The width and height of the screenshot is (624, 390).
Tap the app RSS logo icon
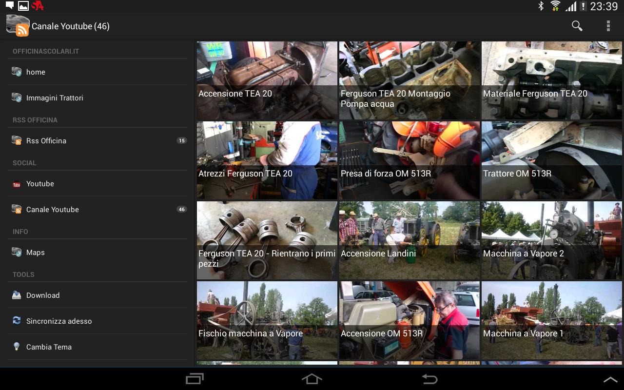coord(18,26)
